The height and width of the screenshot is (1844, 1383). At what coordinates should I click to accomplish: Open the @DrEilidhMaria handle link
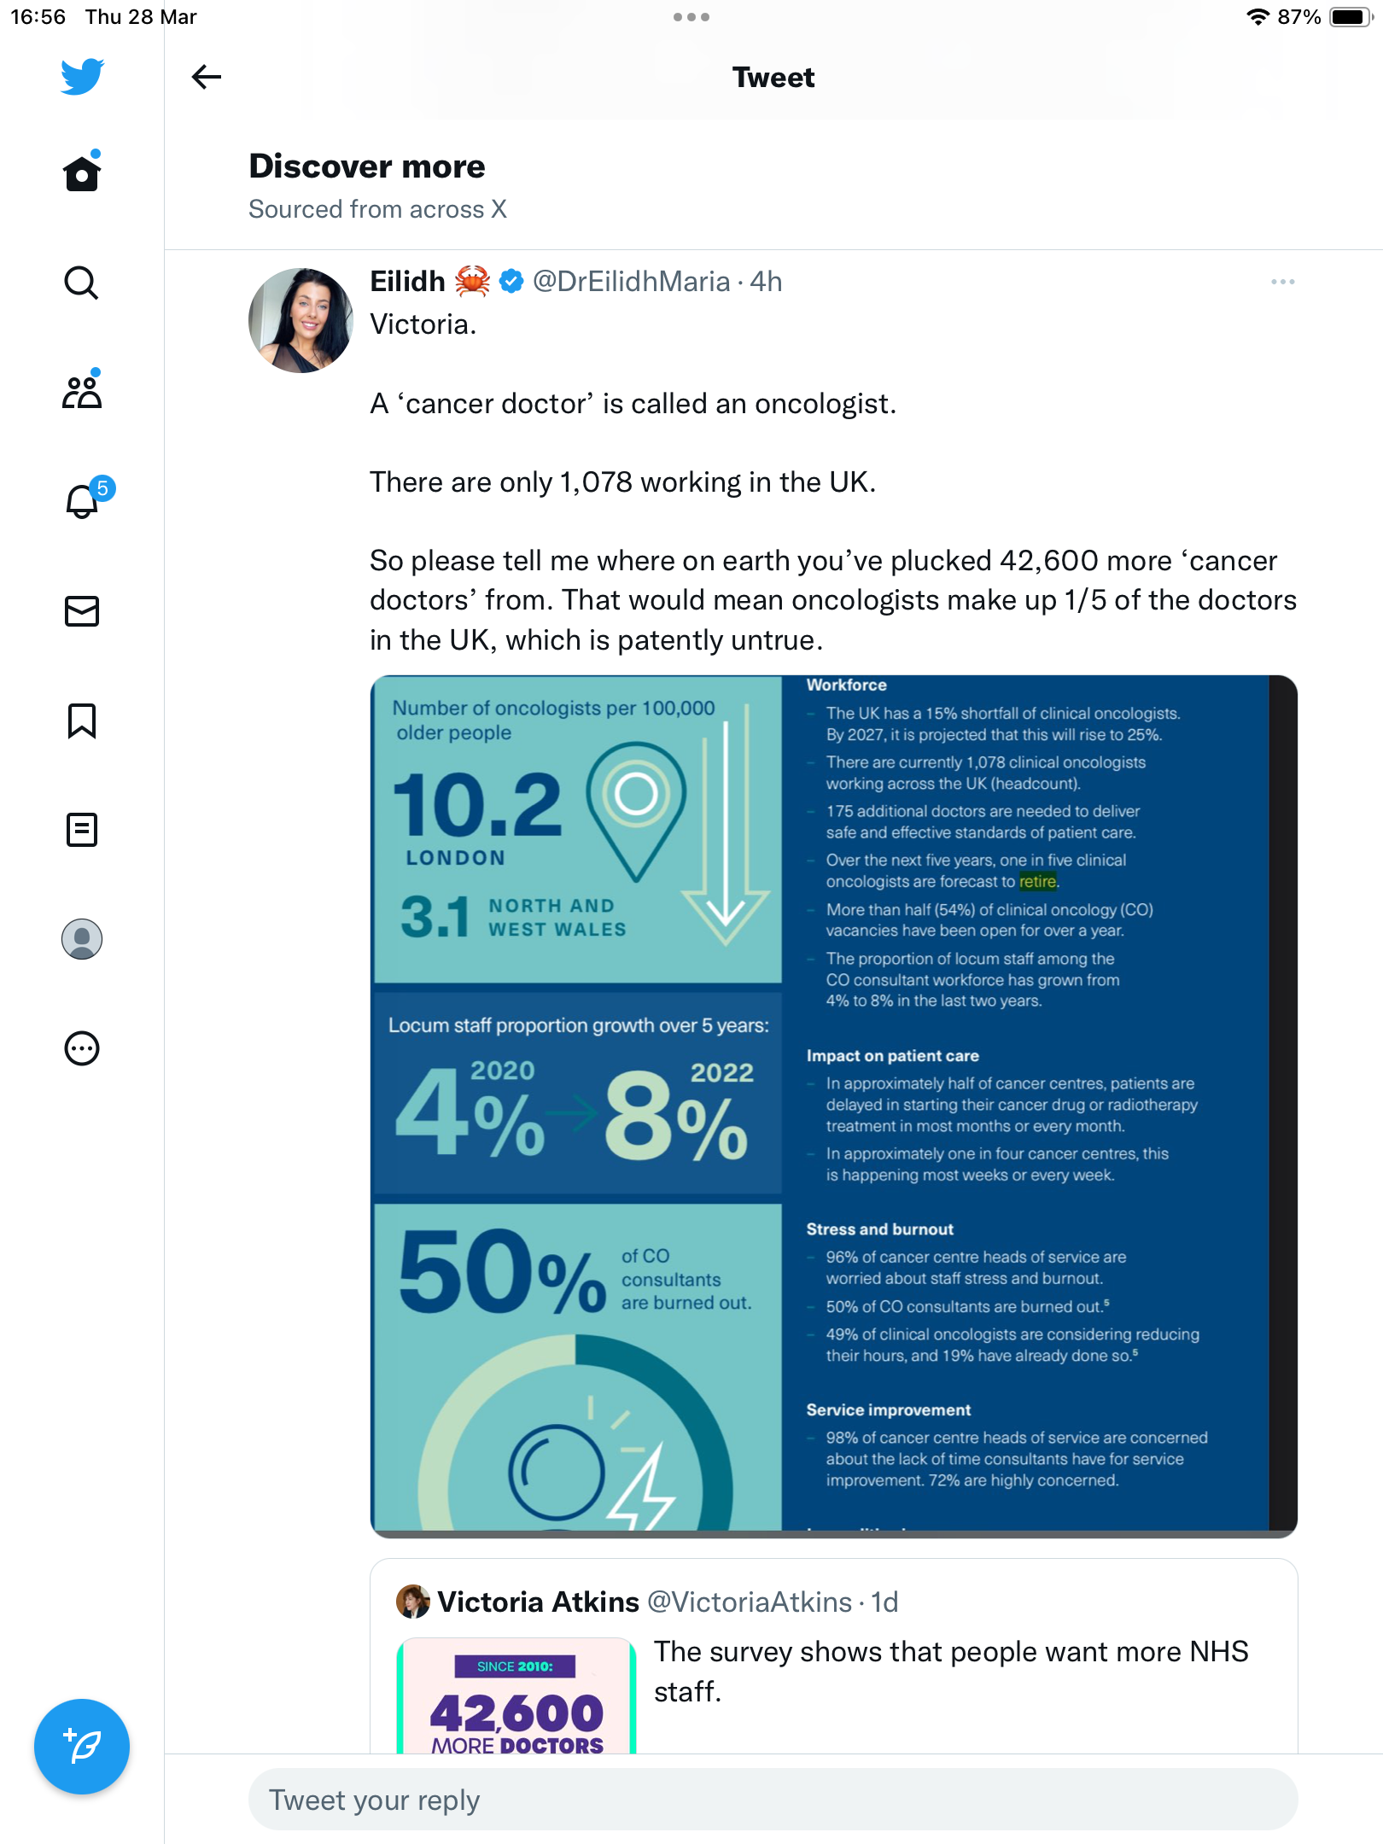[x=631, y=282]
